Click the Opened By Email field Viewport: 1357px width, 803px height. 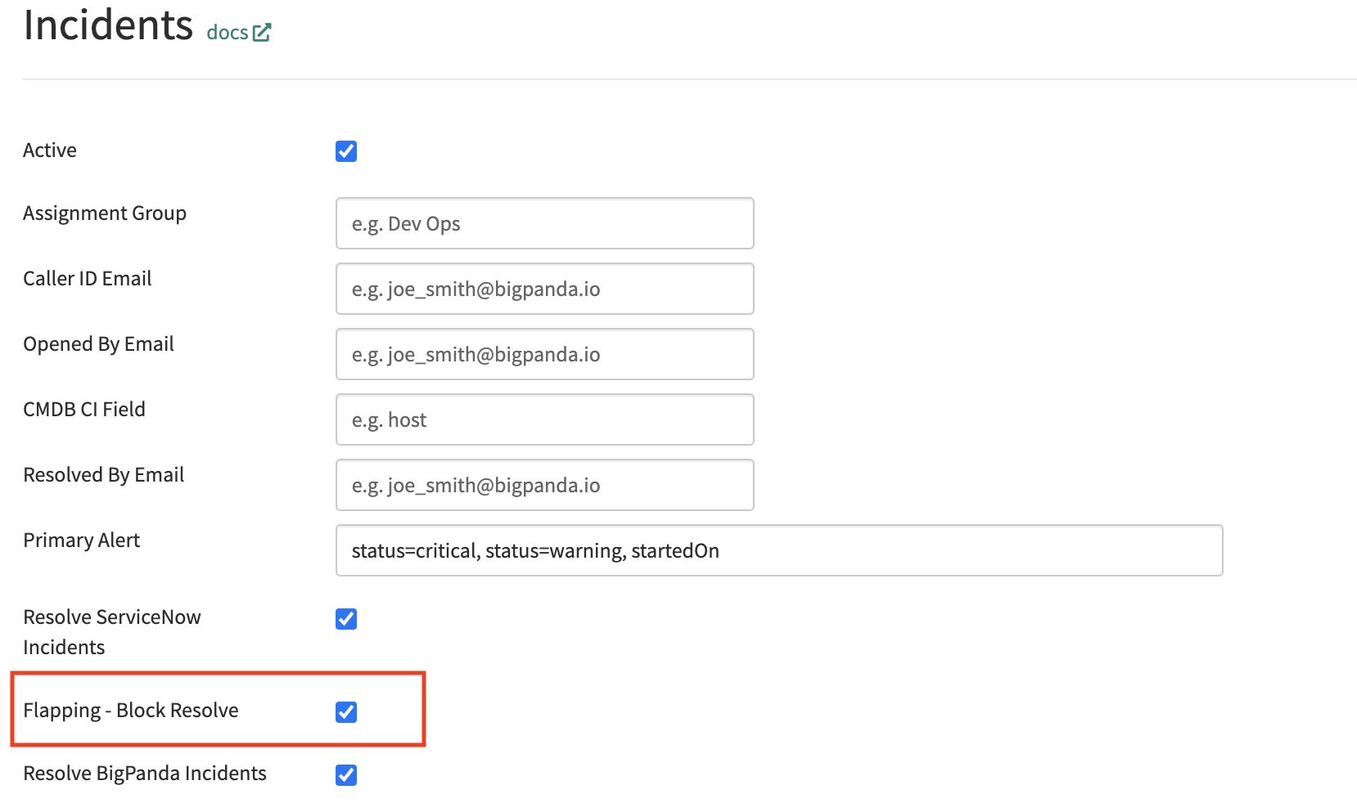click(544, 354)
